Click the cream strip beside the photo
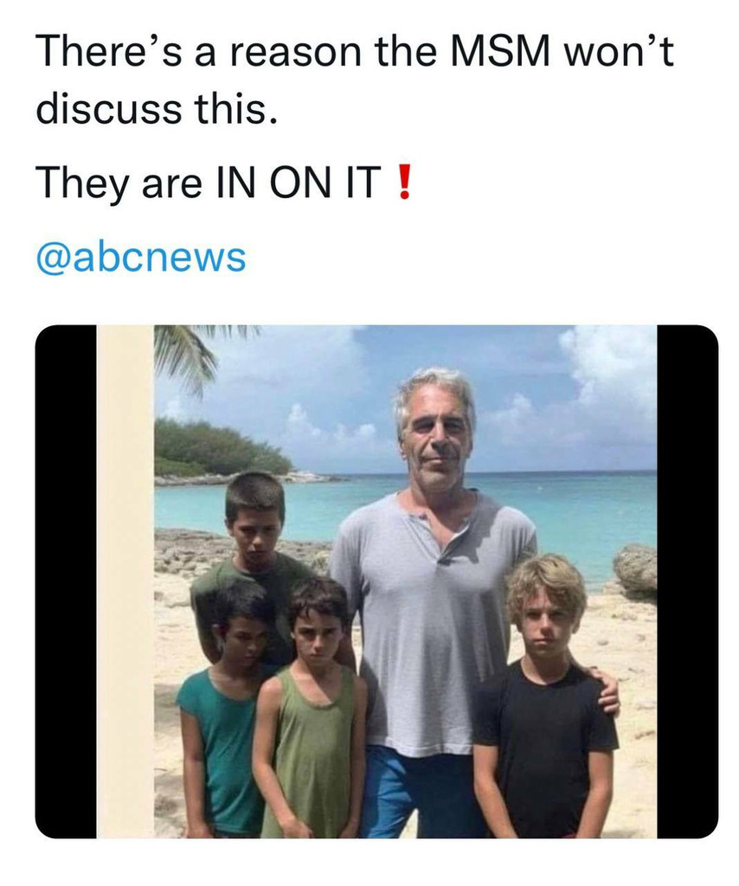Screen dimensions: 739x886 point(125,581)
